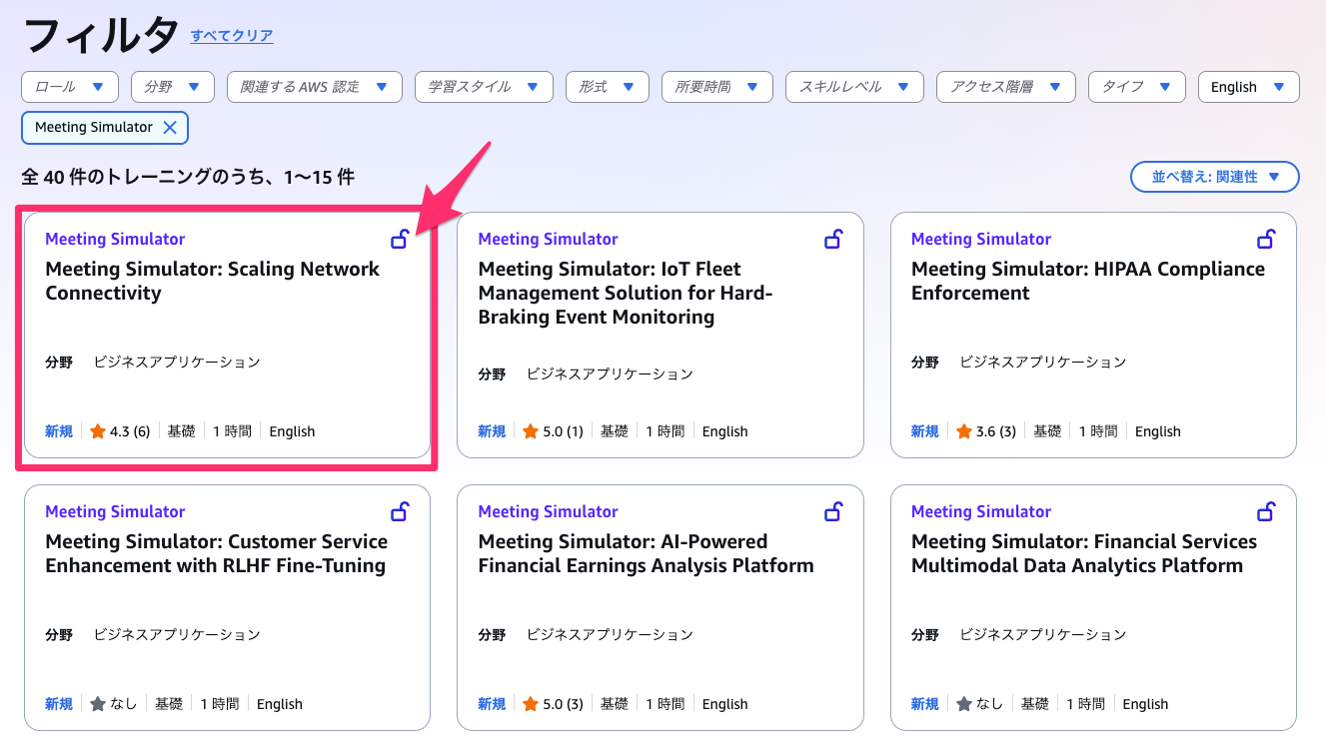Expand the 学習スタイル filter
Viewport: 1326px width, 748px height.
point(484,87)
